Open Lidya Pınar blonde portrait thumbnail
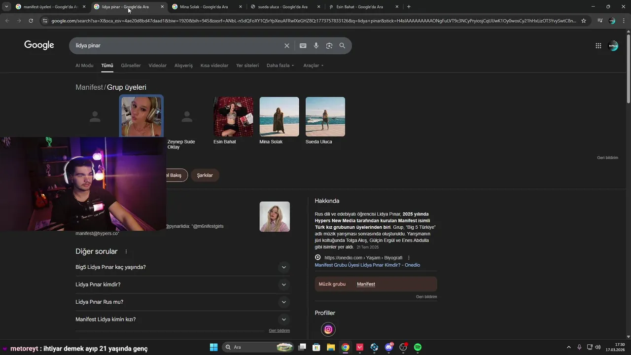 [x=275, y=216]
